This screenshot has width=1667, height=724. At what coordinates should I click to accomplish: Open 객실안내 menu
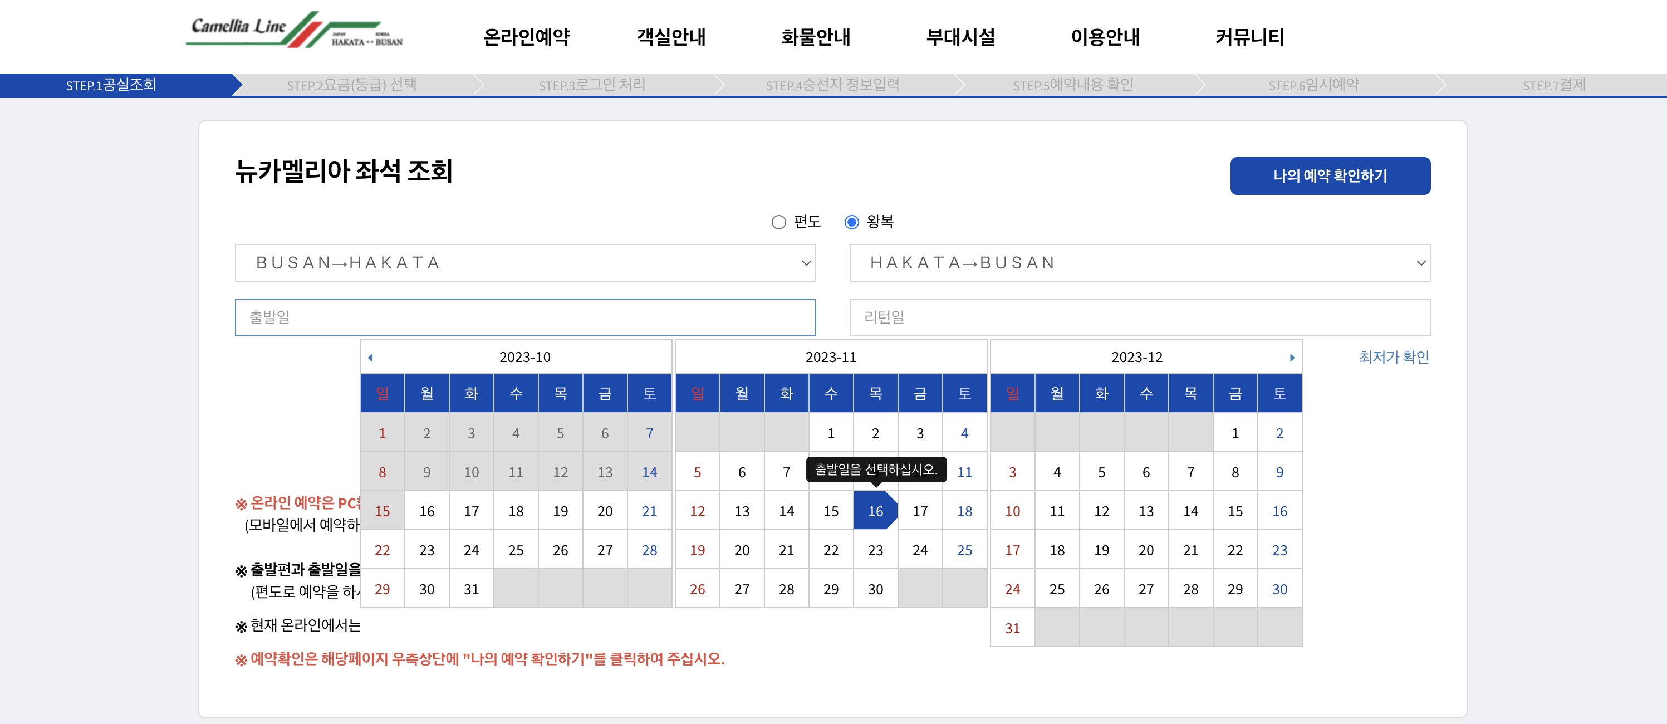[671, 37]
